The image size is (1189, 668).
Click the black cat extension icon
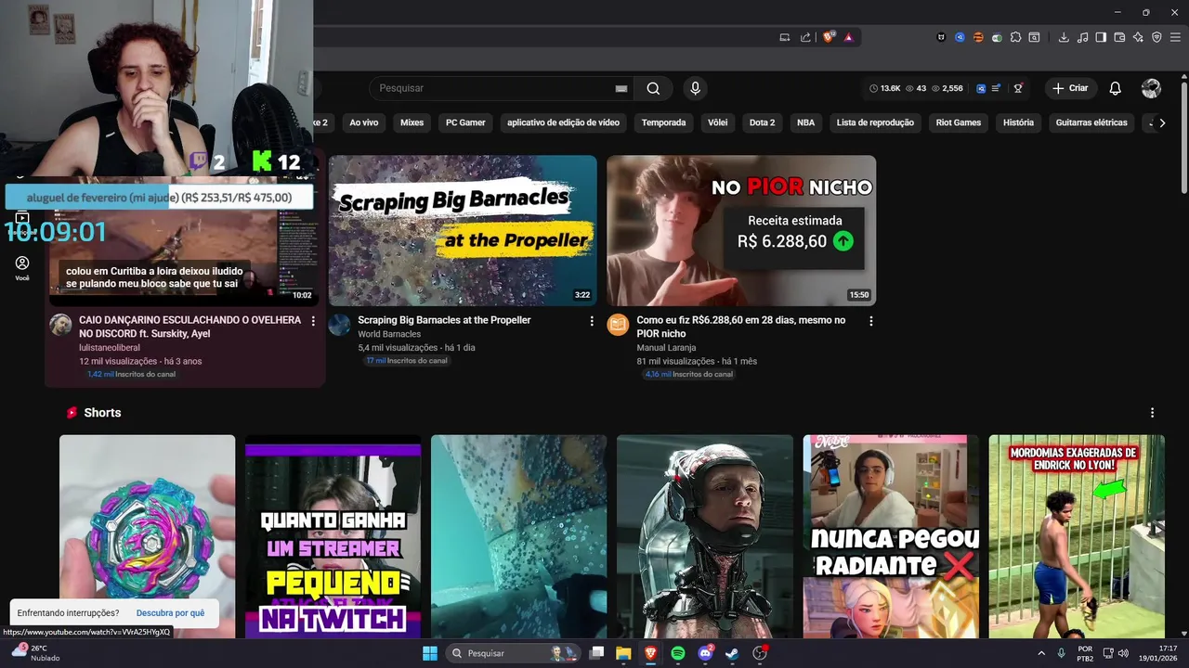coord(941,37)
